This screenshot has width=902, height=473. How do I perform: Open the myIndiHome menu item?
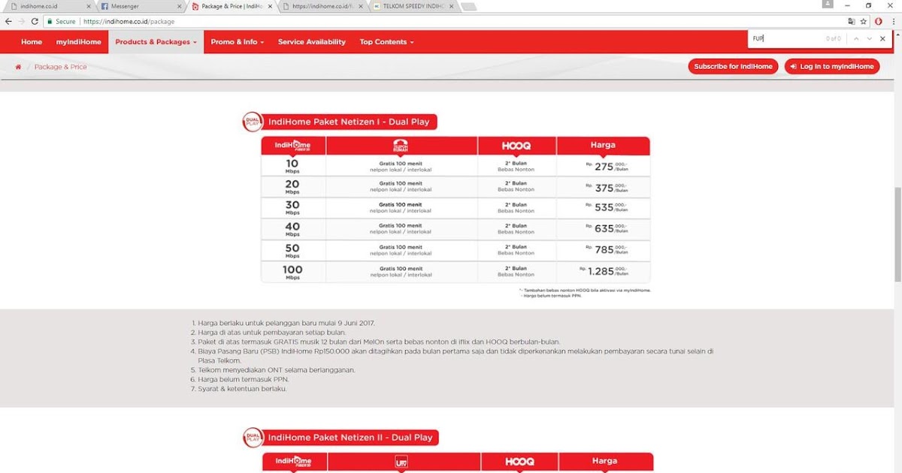79,42
